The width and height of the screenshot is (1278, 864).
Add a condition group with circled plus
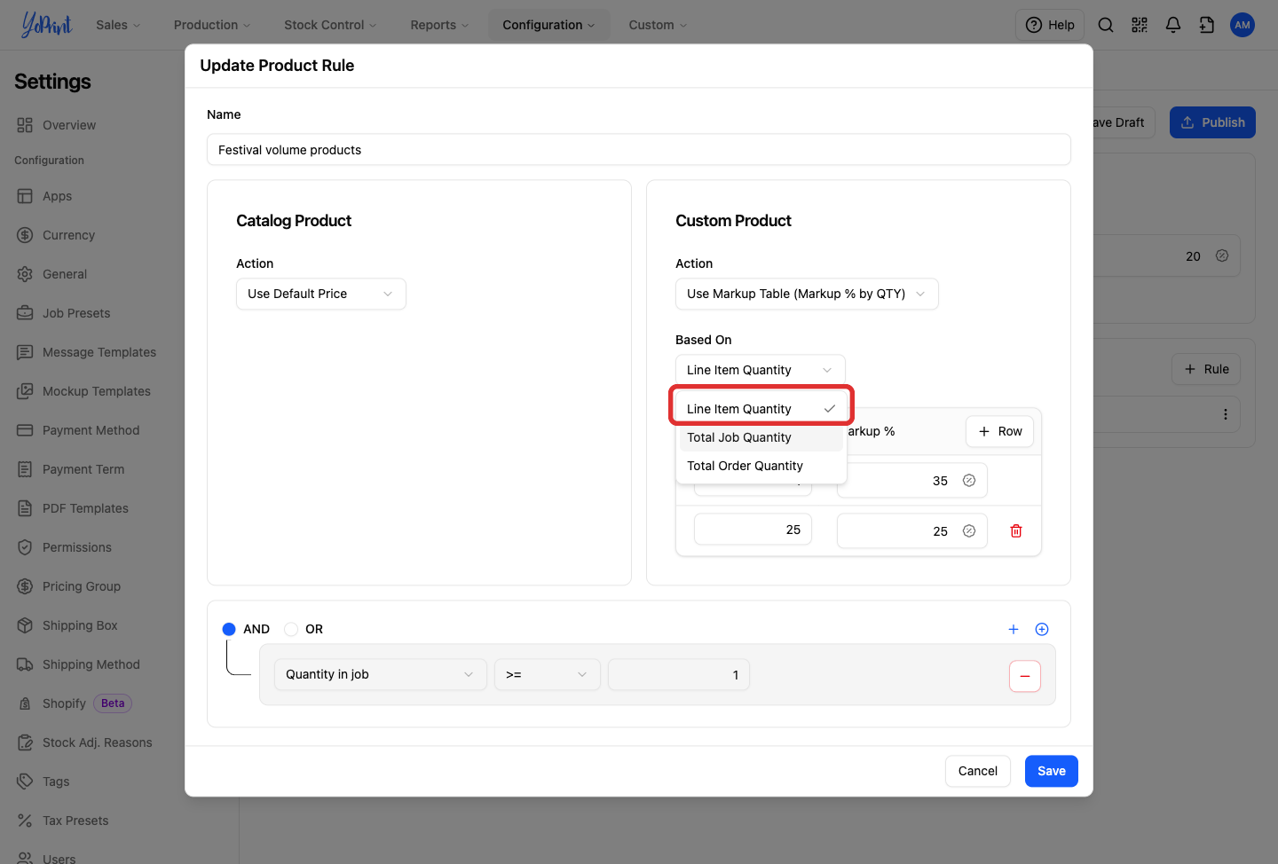click(x=1042, y=629)
